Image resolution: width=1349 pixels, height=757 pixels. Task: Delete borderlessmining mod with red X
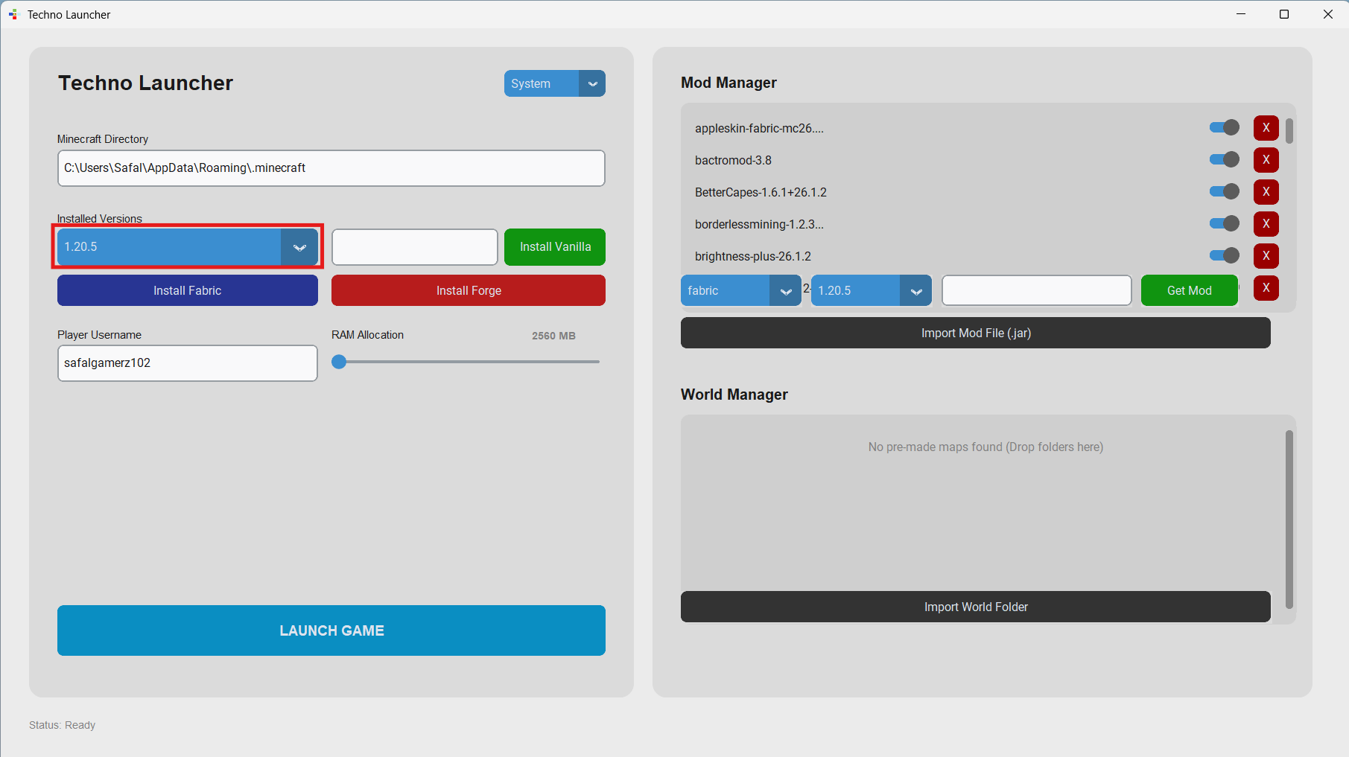pyautogui.click(x=1266, y=224)
